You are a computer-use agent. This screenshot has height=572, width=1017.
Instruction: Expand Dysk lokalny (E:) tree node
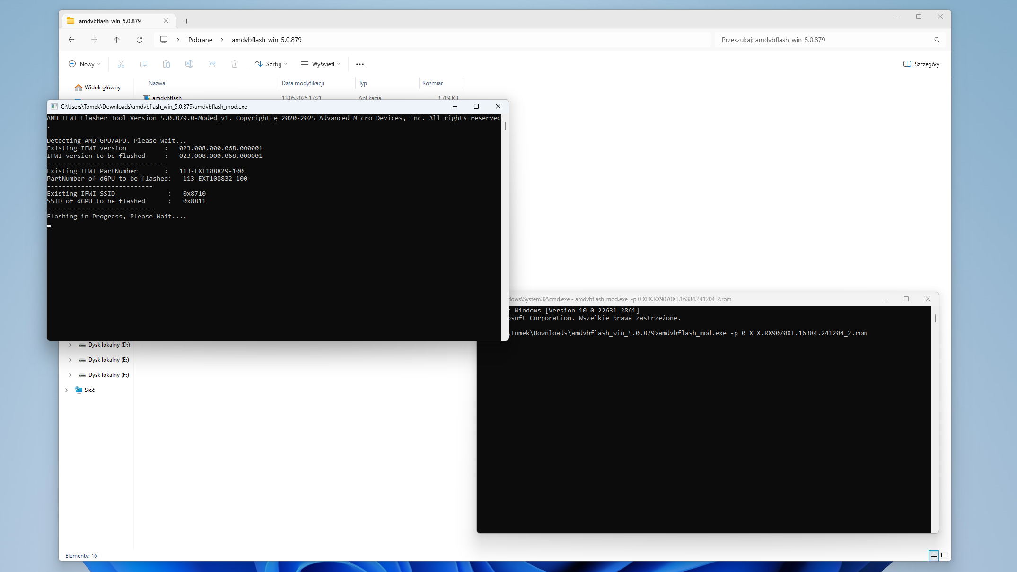[x=70, y=360]
